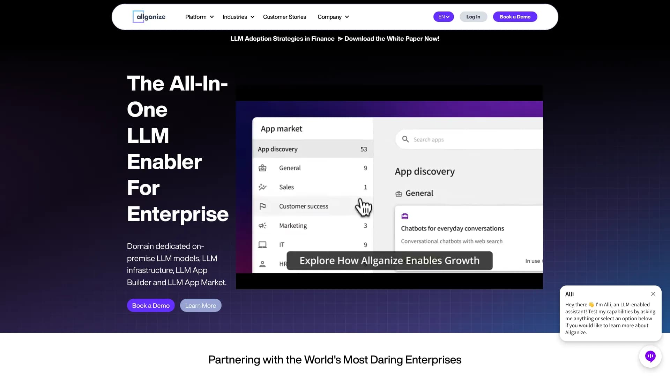Expand the Industries dropdown

(x=238, y=17)
